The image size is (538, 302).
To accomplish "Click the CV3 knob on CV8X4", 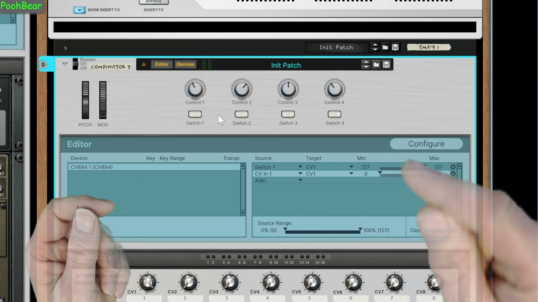I will (x=230, y=283).
